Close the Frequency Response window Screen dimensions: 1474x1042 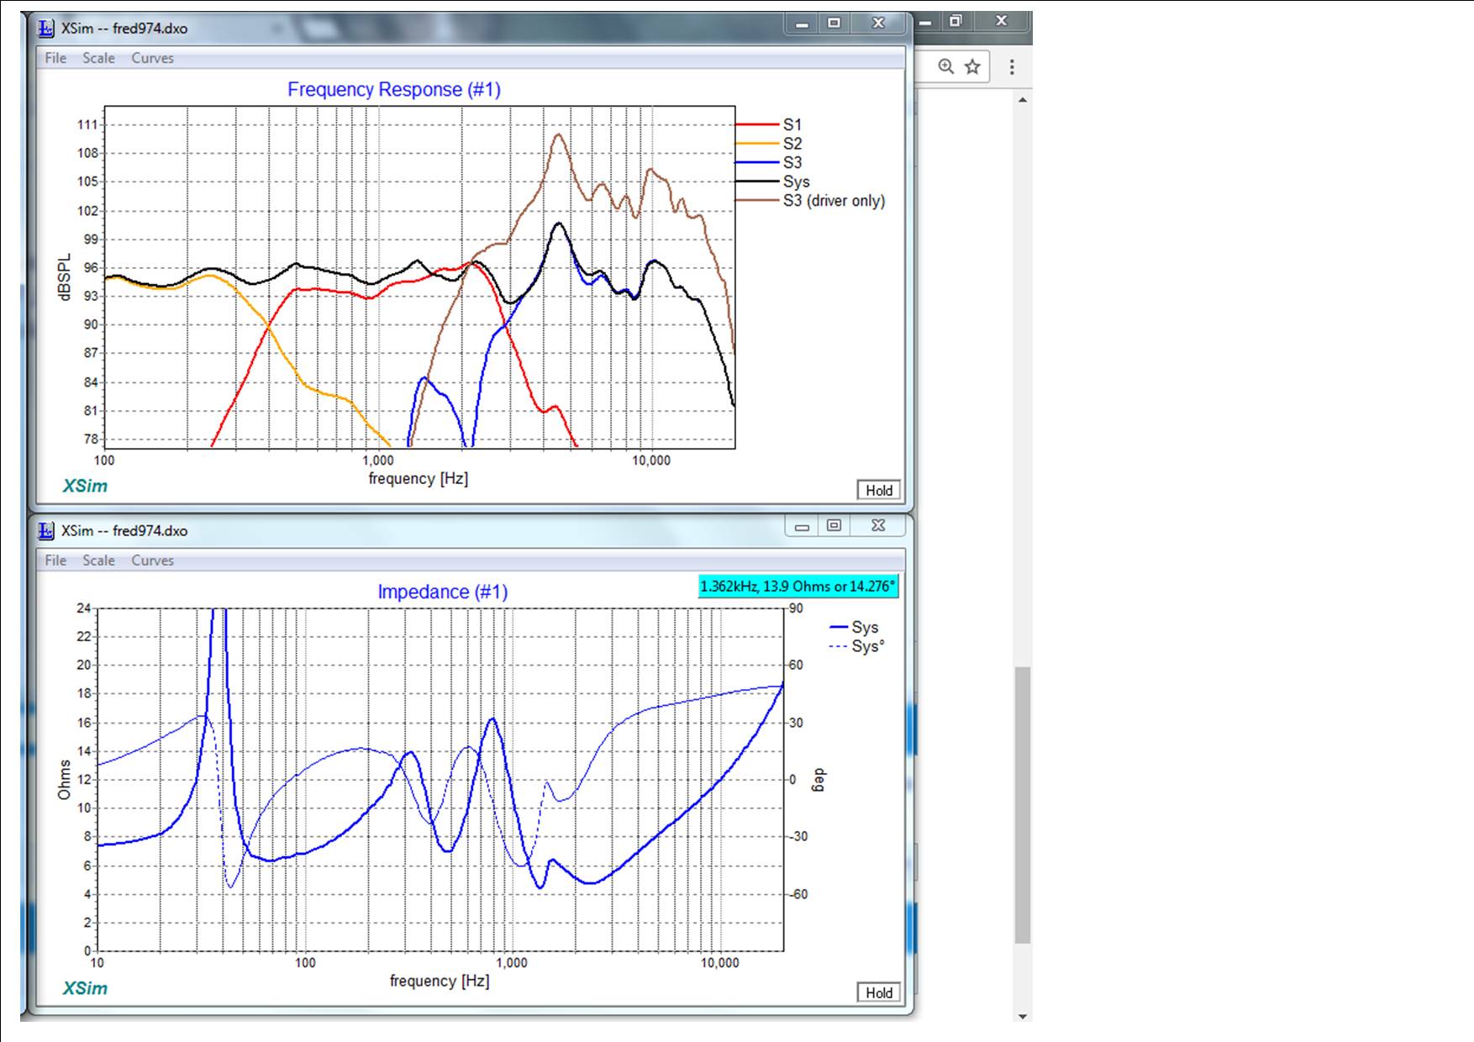coord(878,24)
